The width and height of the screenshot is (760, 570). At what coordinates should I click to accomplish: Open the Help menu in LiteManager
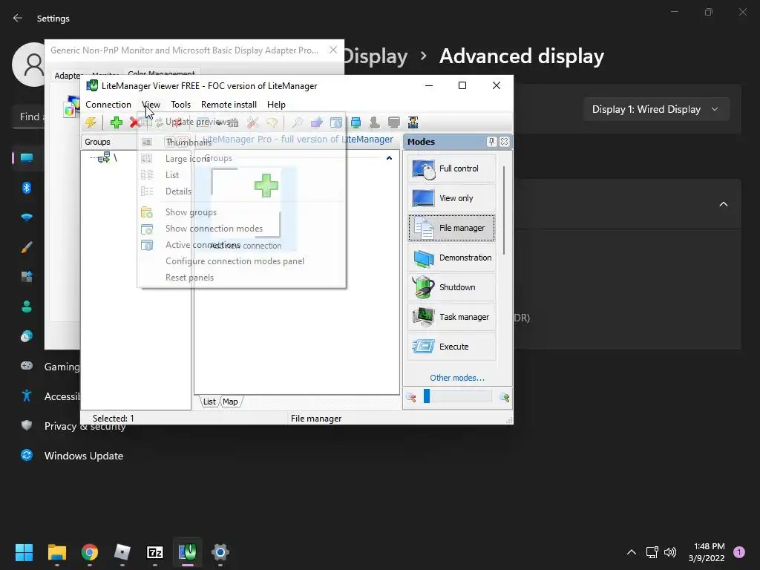click(276, 105)
